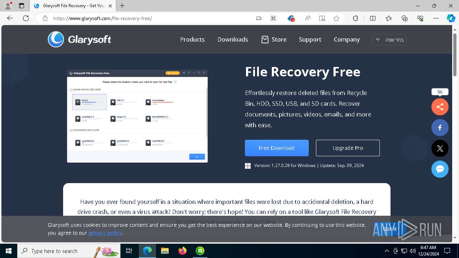The image size is (459, 258).
Task: Open Browser essentials heart icon
Action: click(x=420, y=18)
